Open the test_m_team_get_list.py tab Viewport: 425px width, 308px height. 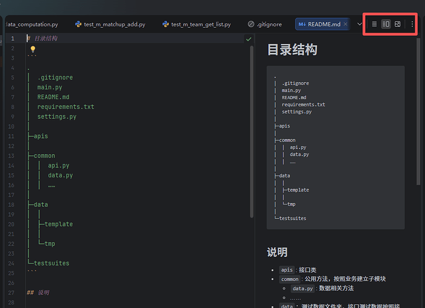[x=197, y=25]
